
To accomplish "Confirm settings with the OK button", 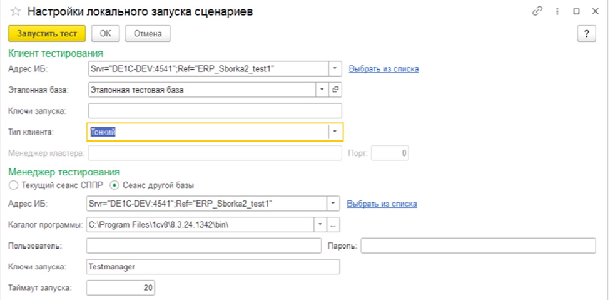I will (105, 34).
